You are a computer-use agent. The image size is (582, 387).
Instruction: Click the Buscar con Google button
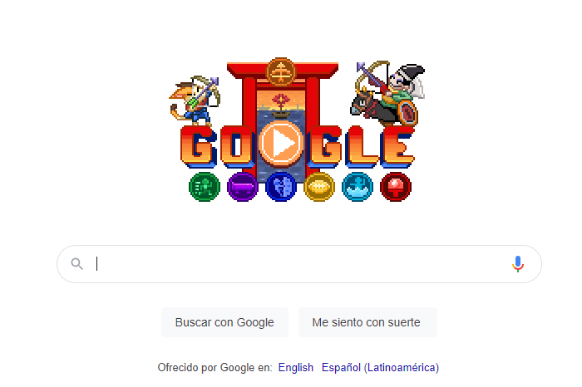224,322
